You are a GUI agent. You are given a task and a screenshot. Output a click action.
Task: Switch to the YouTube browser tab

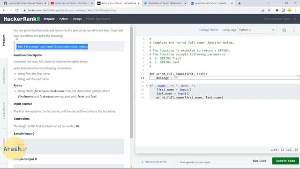[x=71, y=3]
